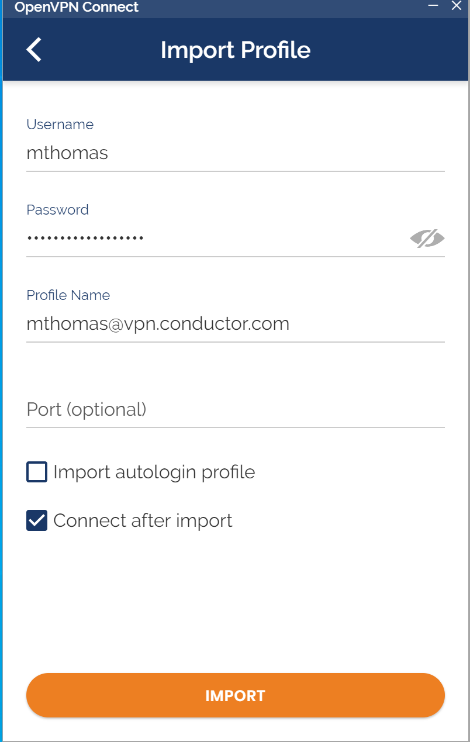The image size is (470, 742).
Task: Click the Username label above the field
Action: tap(60, 125)
